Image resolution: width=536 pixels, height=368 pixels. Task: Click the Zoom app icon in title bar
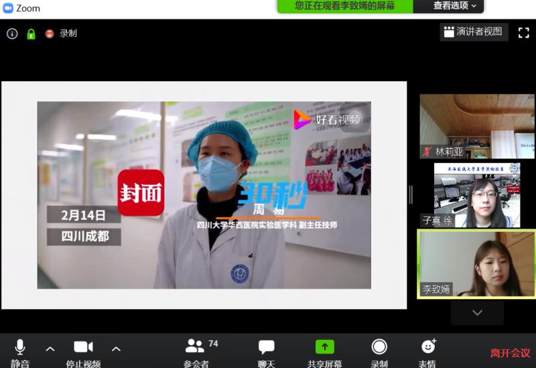pos(7,8)
